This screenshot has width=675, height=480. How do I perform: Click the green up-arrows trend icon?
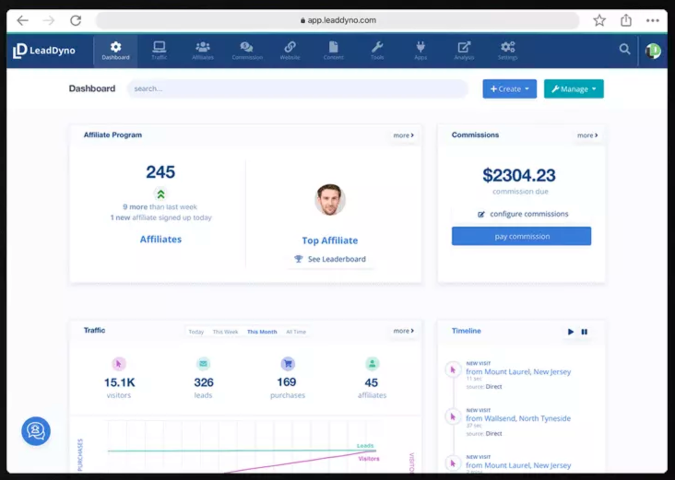click(x=160, y=194)
